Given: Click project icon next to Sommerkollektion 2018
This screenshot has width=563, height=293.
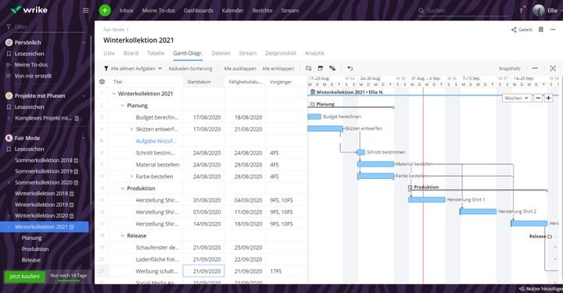Looking at the screenshot, I should point(76,160).
